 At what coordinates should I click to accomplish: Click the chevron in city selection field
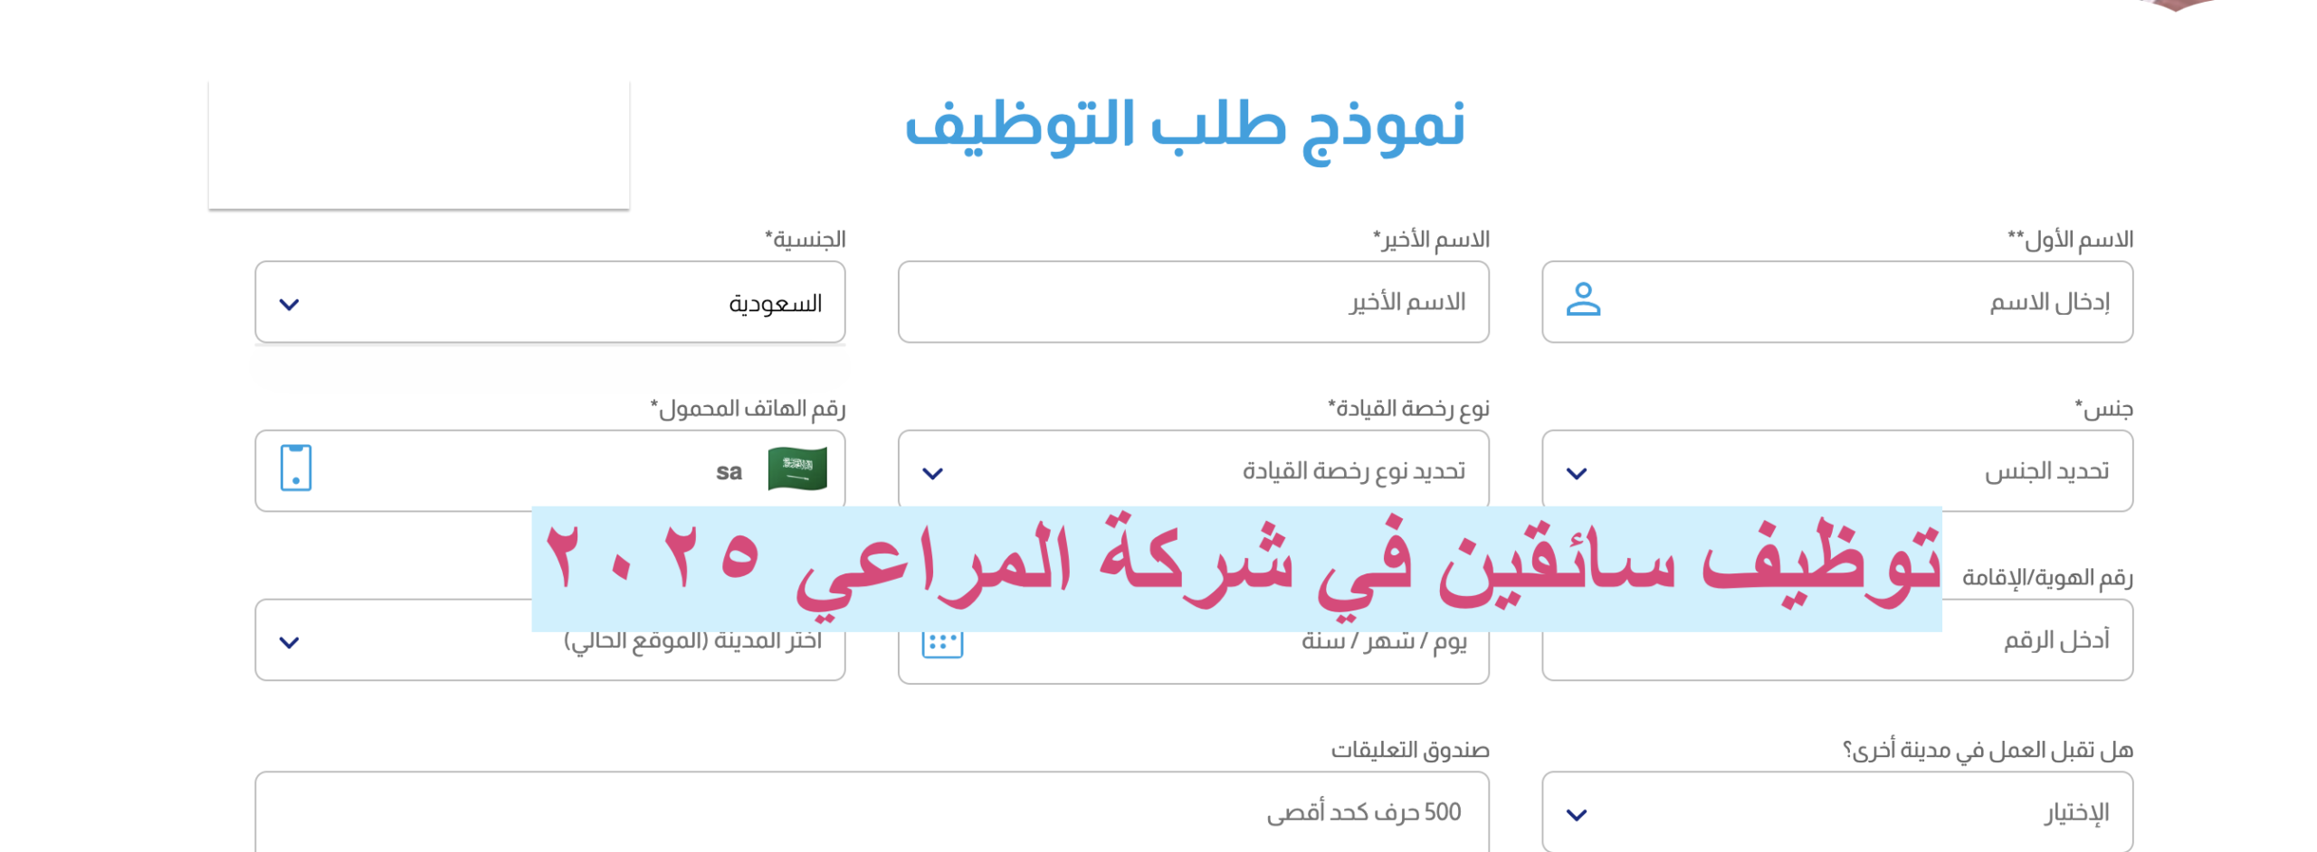coord(289,642)
